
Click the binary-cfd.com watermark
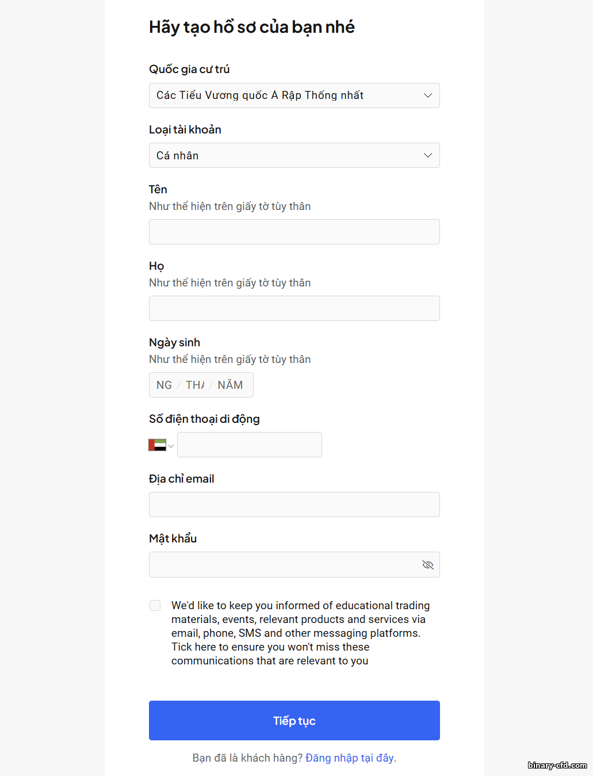coord(557,765)
